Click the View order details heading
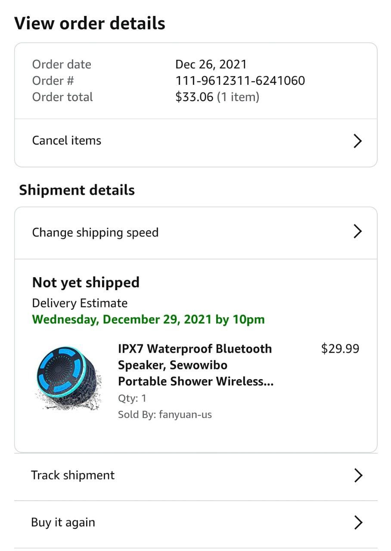Viewport: 391px width, 551px height. coord(90,23)
